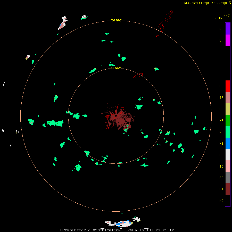Click the GR legend label

221,98
